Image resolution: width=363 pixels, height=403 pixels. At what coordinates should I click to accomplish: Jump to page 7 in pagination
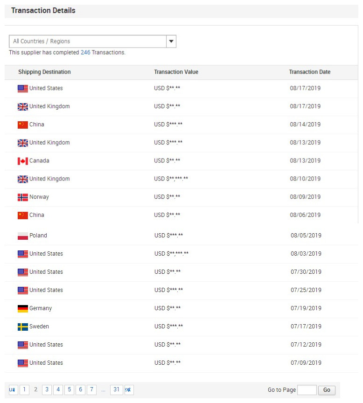pos(91,389)
